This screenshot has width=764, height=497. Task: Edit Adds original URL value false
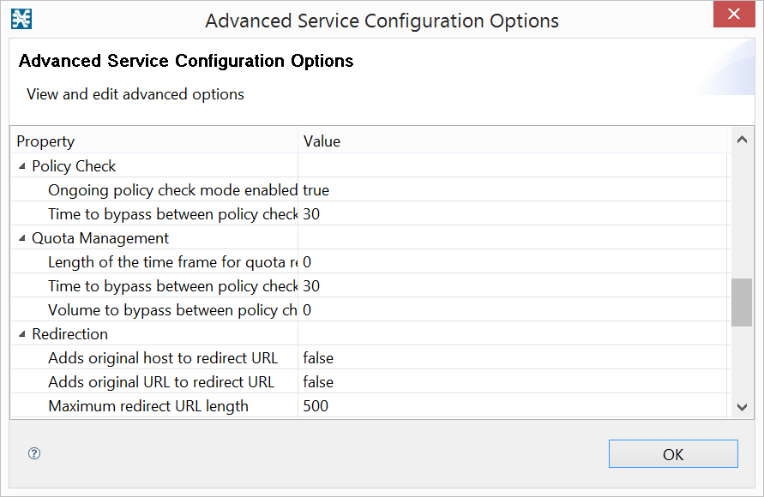[x=318, y=382]
